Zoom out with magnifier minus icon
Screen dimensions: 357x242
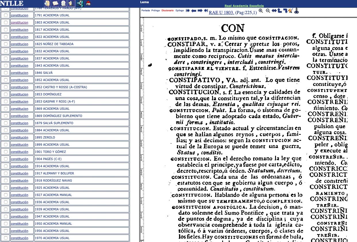[x=268, y=11]
